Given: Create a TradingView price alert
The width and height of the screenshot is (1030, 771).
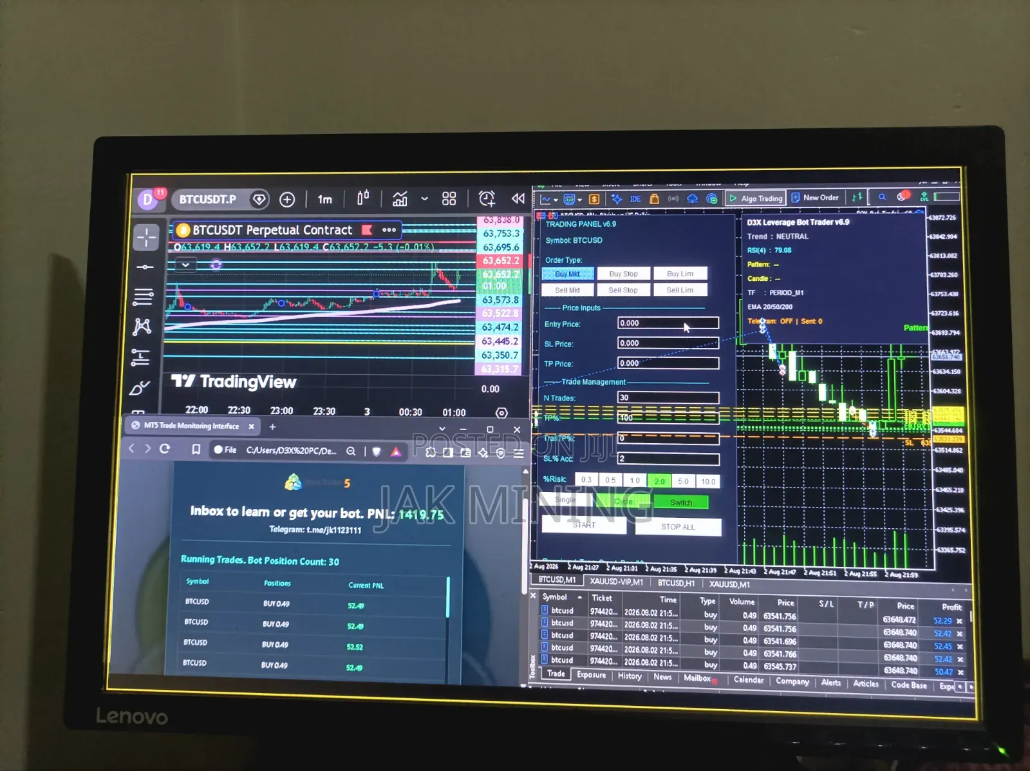Looking at the screenshot, I should coord(487,198).
